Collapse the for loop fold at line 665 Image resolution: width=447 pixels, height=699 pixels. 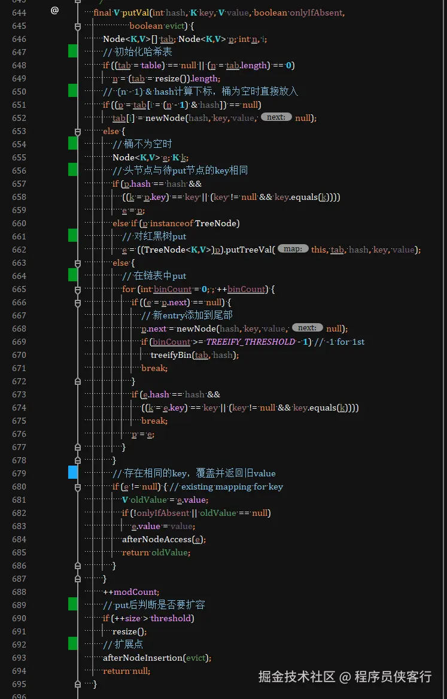[x=78, y=290]
